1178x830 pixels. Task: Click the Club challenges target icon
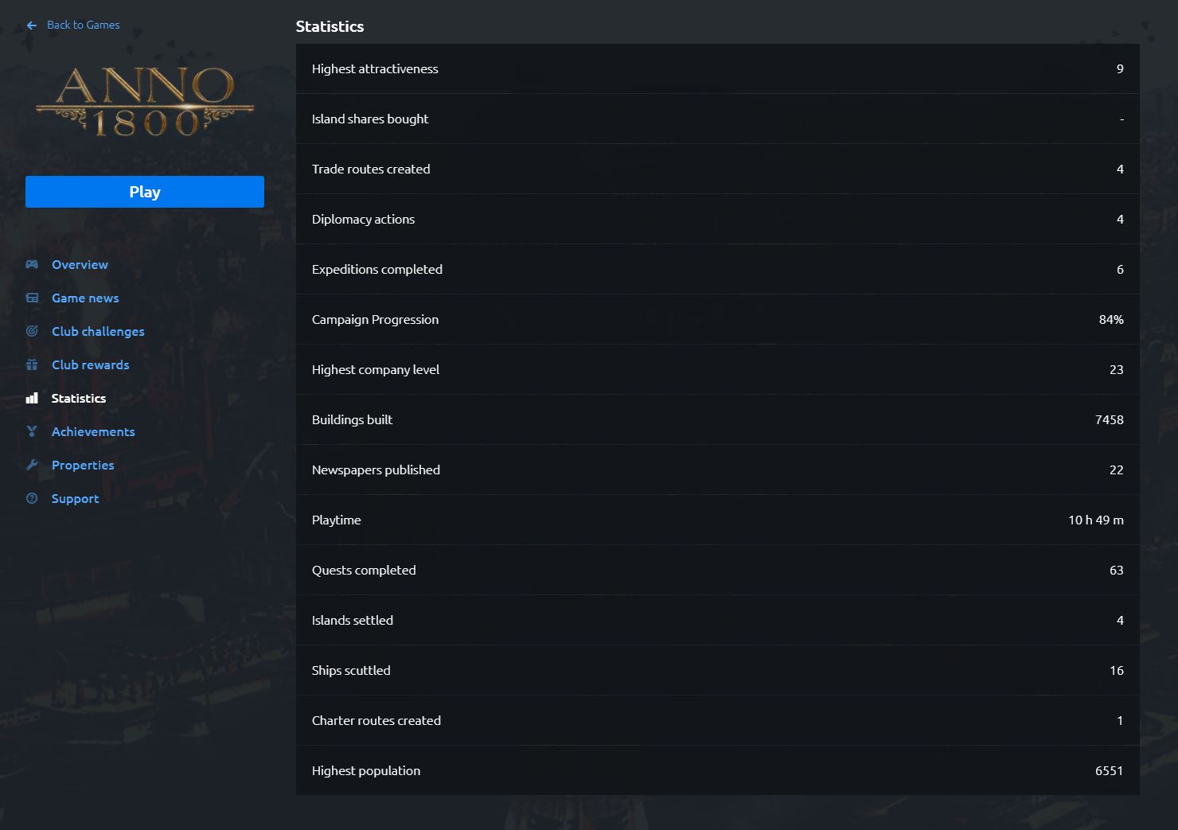[x=32, y=331]
